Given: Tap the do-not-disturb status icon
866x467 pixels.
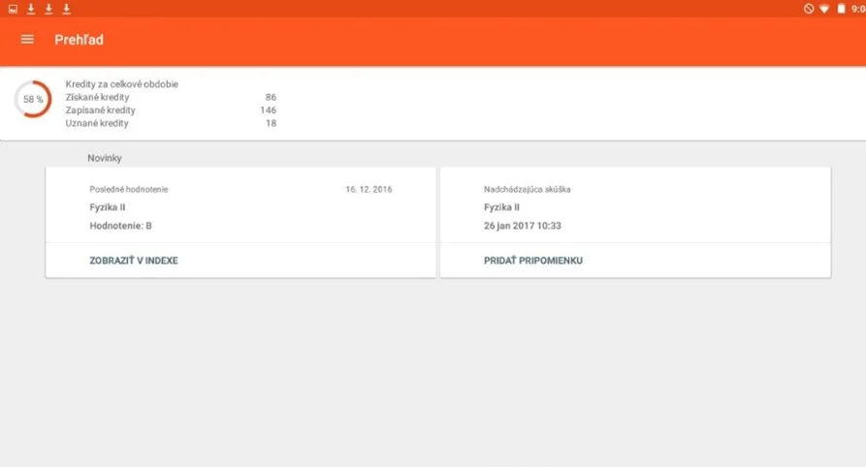Looking at the screenshot, I should tap(809, 9).
